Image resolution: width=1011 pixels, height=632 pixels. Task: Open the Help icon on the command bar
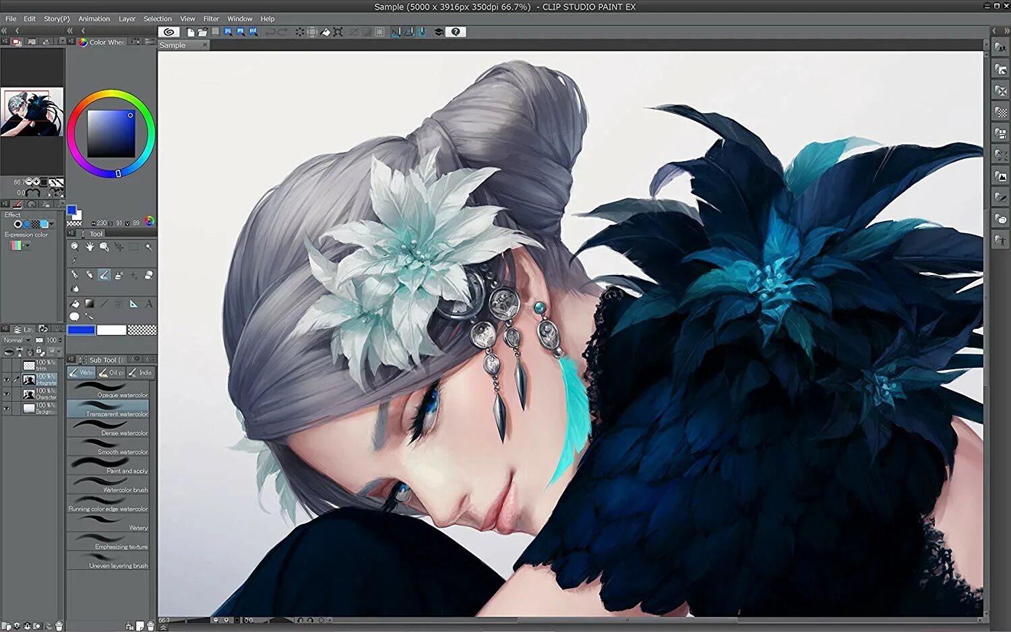point(456,32)
